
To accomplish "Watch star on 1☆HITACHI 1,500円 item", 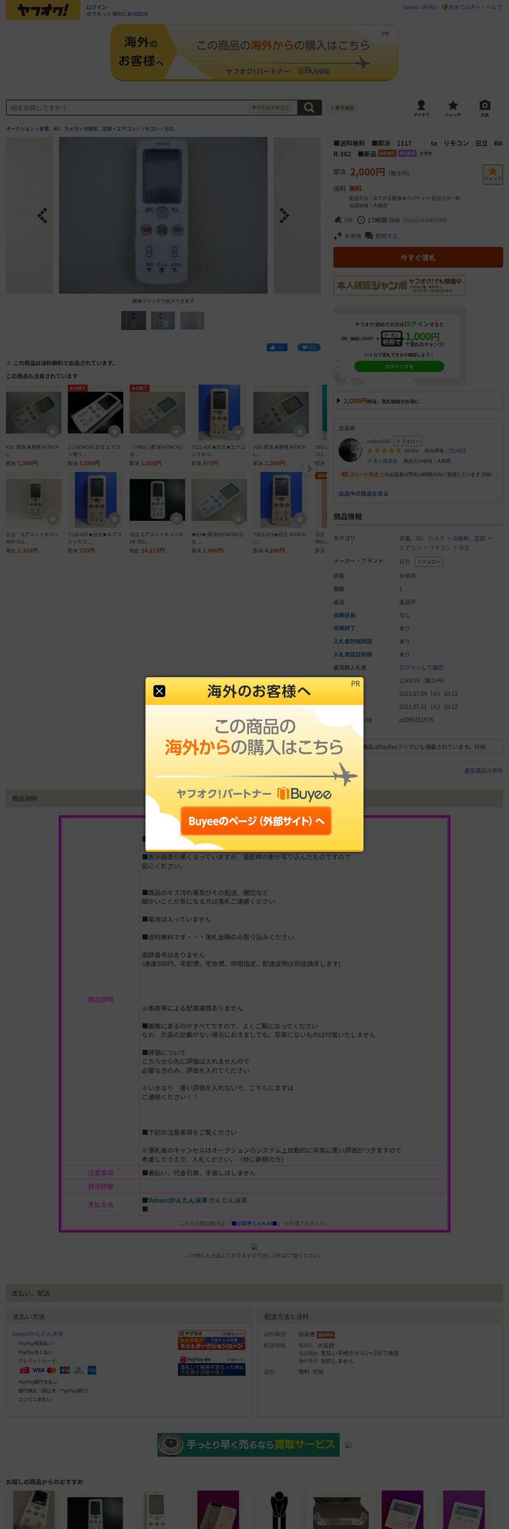I will [x=114, y=431].
